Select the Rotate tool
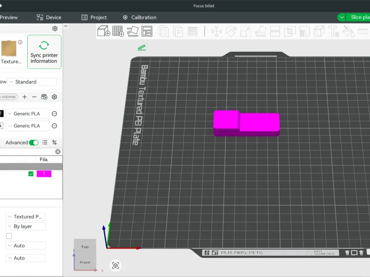 point(231,31)
